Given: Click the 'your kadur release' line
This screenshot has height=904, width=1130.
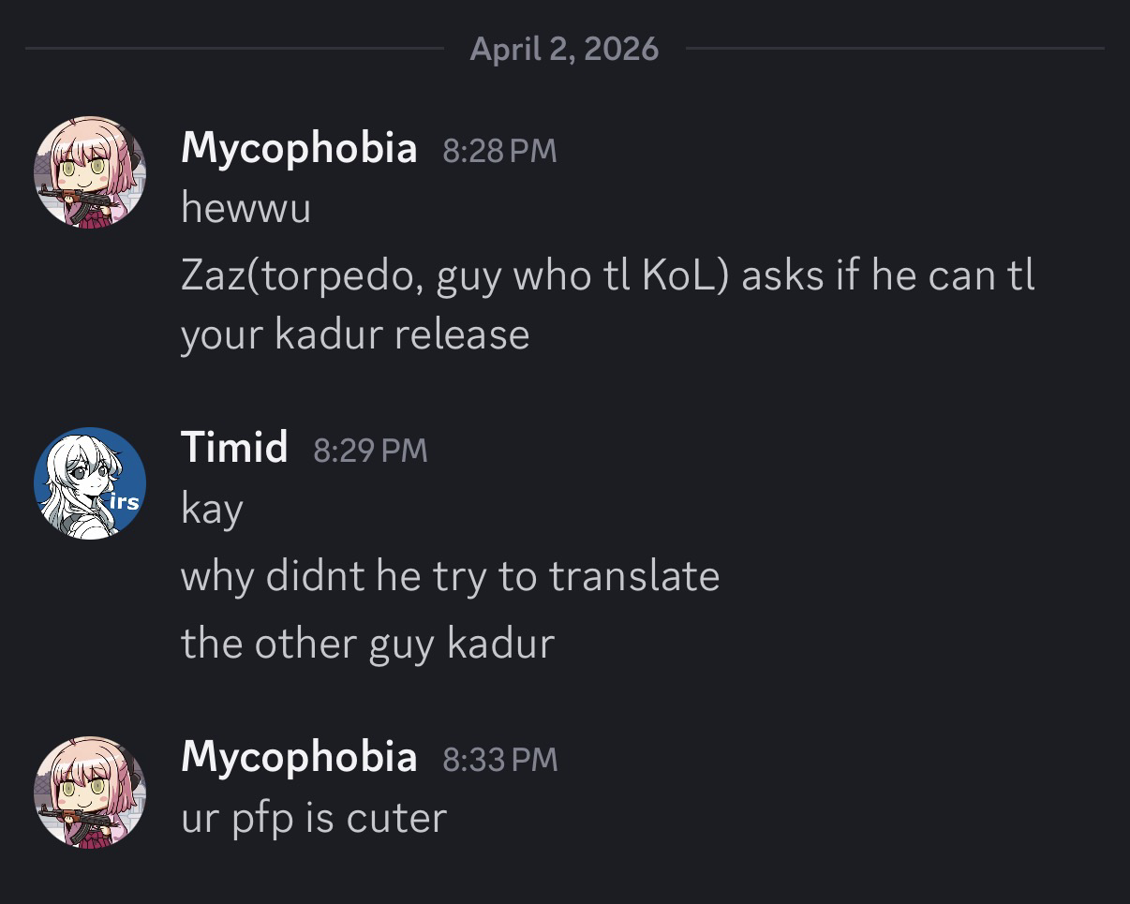Looking at the screenshot, I should (x=355, y=334).
